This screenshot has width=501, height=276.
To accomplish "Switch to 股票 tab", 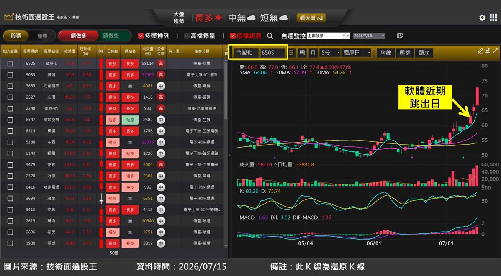I will [x=16, y=36].
